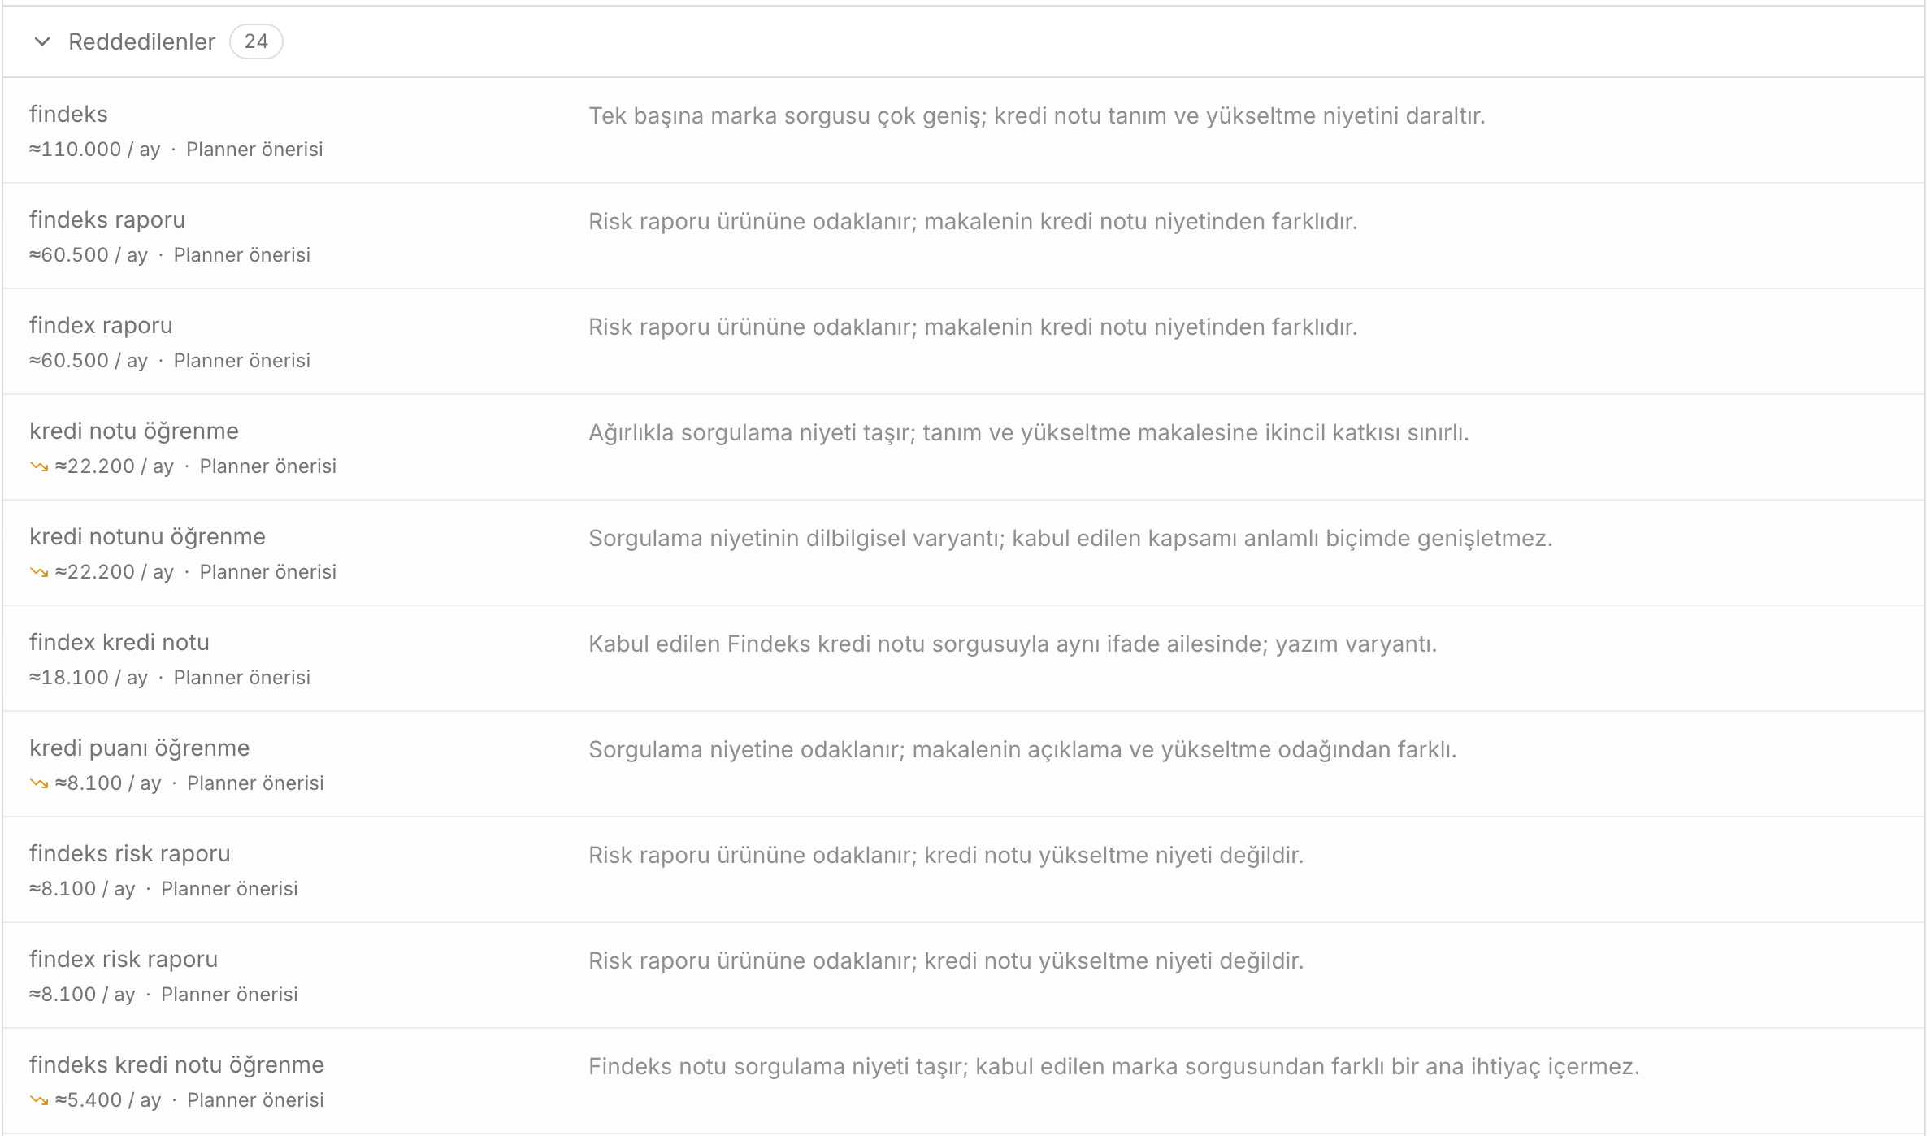Select the findex risk raporu keyword
Screen dimensions: 1931x1136
[124, 959]
